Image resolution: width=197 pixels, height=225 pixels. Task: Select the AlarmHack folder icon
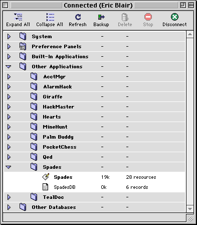(34, 86)
